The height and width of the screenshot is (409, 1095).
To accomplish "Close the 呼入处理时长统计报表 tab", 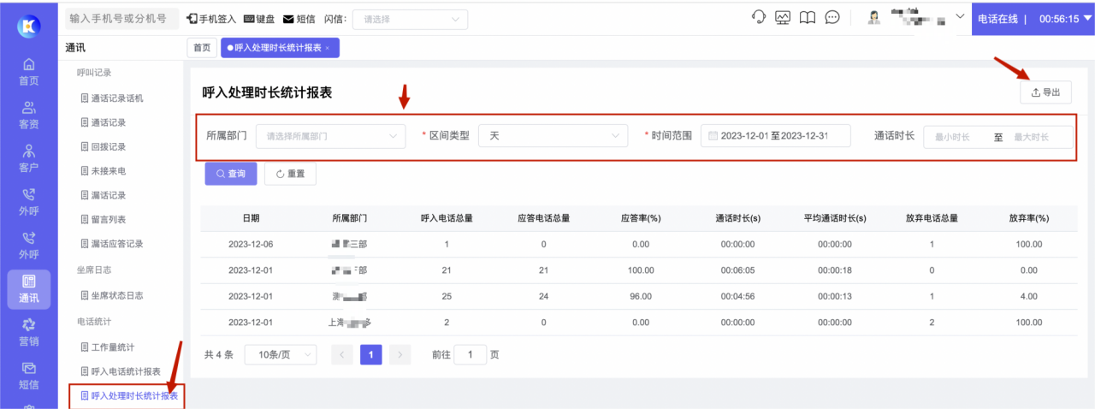I will pos(328,48).
